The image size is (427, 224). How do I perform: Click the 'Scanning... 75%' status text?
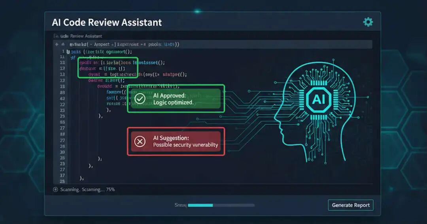pyautogui.click(x=87, y=190)
